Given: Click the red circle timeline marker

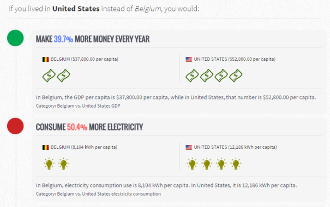Looking at the screenshot, I should coord(15,126).
